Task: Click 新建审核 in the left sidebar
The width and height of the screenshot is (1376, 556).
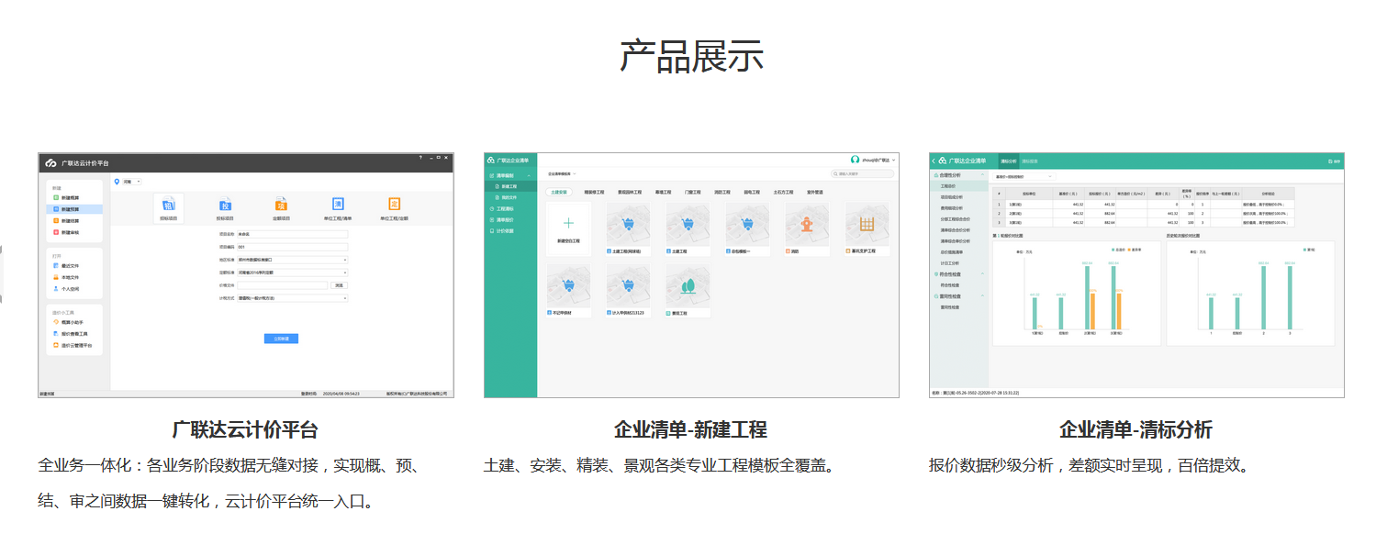Action: (x=73, y=232)
